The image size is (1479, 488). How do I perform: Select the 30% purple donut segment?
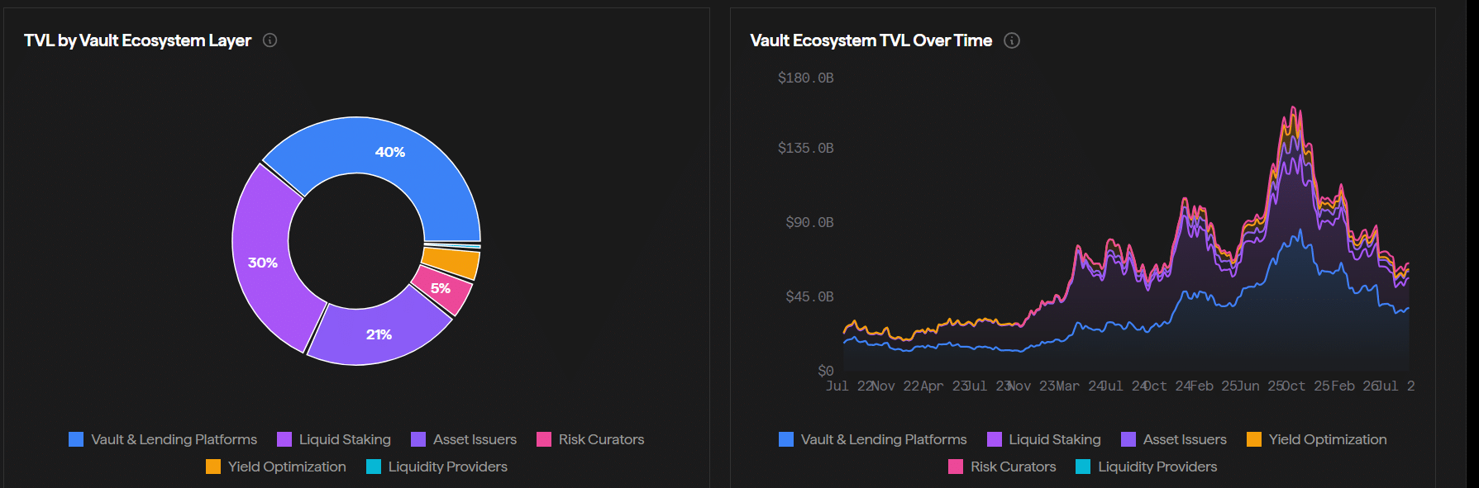[x=263, y=263]
